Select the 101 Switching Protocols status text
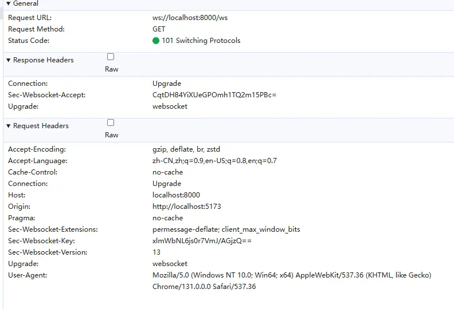 point(201,41)
